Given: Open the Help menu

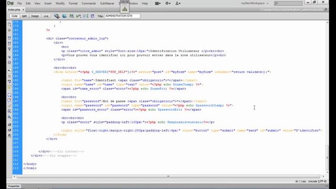Looking at the screenshot, I should point(145,4).
